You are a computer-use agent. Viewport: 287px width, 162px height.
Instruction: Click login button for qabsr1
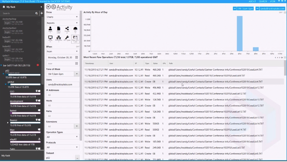tap(7, 59)
